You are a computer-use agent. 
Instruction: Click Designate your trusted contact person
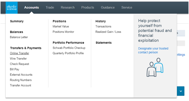pos(153,50)
